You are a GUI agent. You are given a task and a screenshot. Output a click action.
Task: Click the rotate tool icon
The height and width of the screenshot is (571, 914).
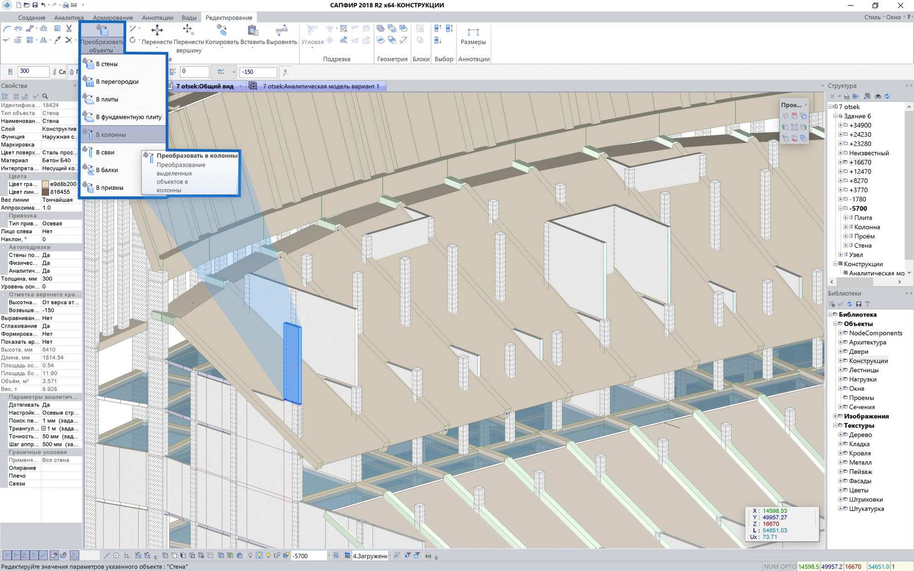coord(133,40)
